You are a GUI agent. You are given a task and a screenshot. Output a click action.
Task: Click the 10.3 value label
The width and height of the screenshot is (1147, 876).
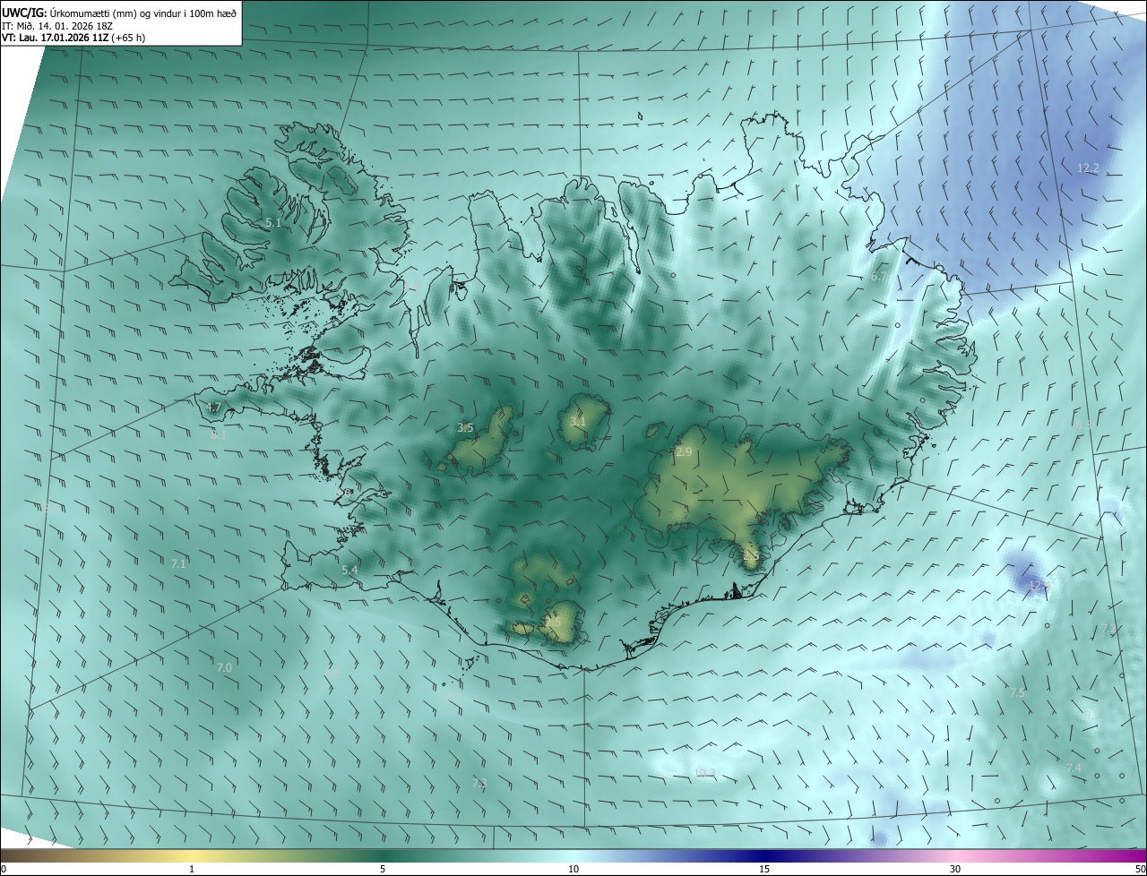(704, 773)
